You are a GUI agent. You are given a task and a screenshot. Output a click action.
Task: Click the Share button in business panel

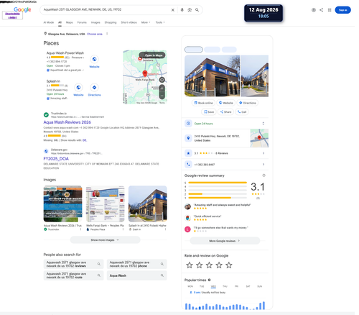tap(225, 112)
